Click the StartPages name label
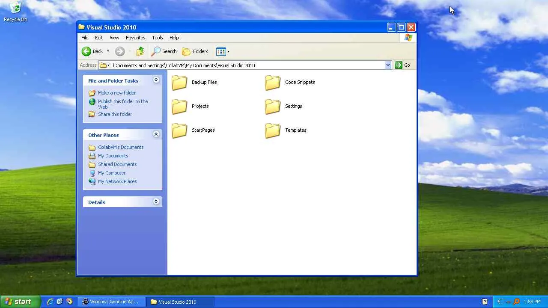Viewport: 548px width, 308px height. (203, 130)
